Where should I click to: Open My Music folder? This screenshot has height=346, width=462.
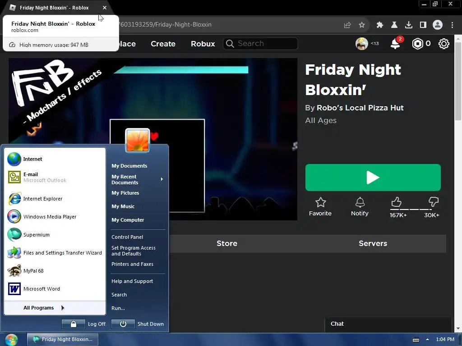click(x=123, y=206)
